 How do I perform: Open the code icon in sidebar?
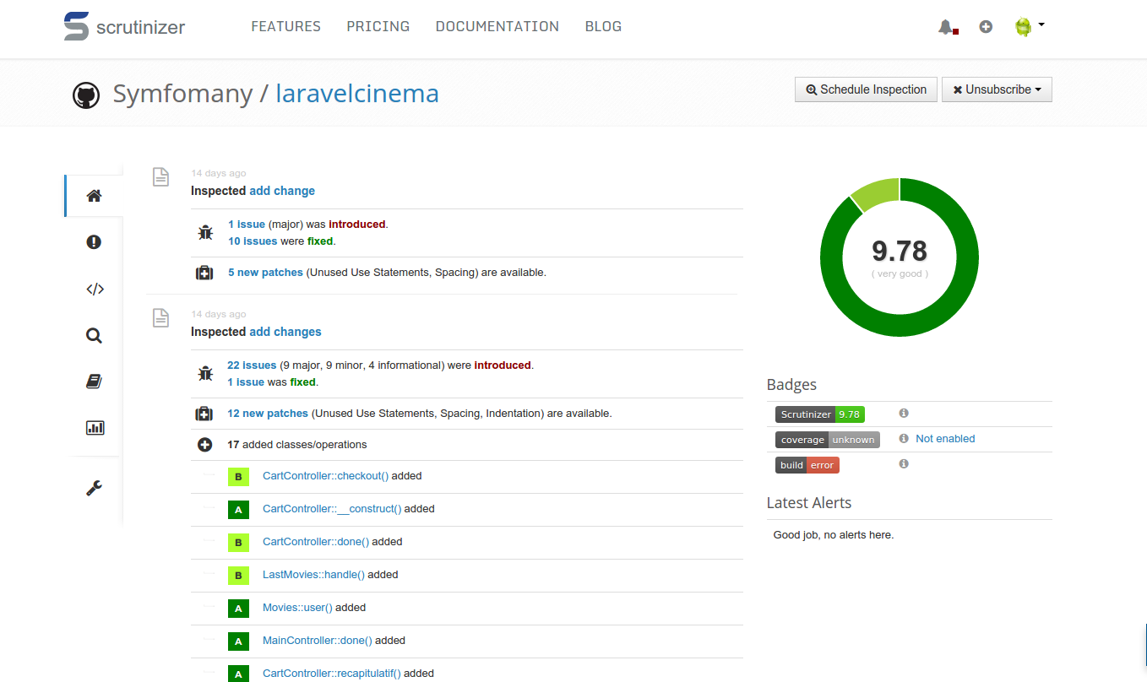coord(95,289)
